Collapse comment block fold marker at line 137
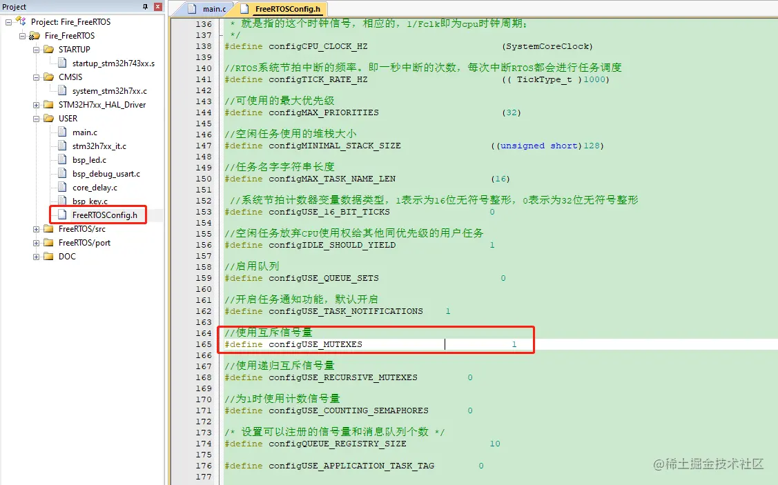Screen dimensions: 778x485 click(221, 35)
